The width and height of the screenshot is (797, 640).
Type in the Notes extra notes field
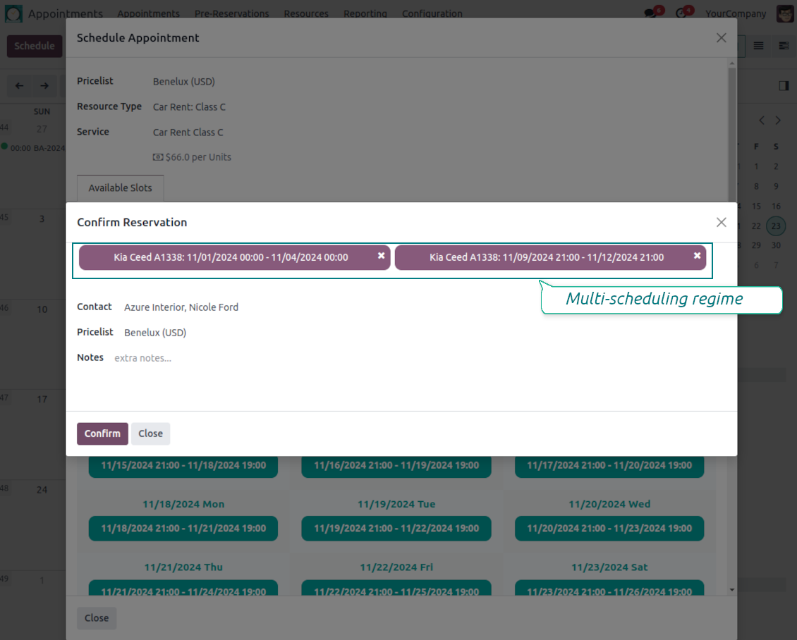click(x=282, y=358)
